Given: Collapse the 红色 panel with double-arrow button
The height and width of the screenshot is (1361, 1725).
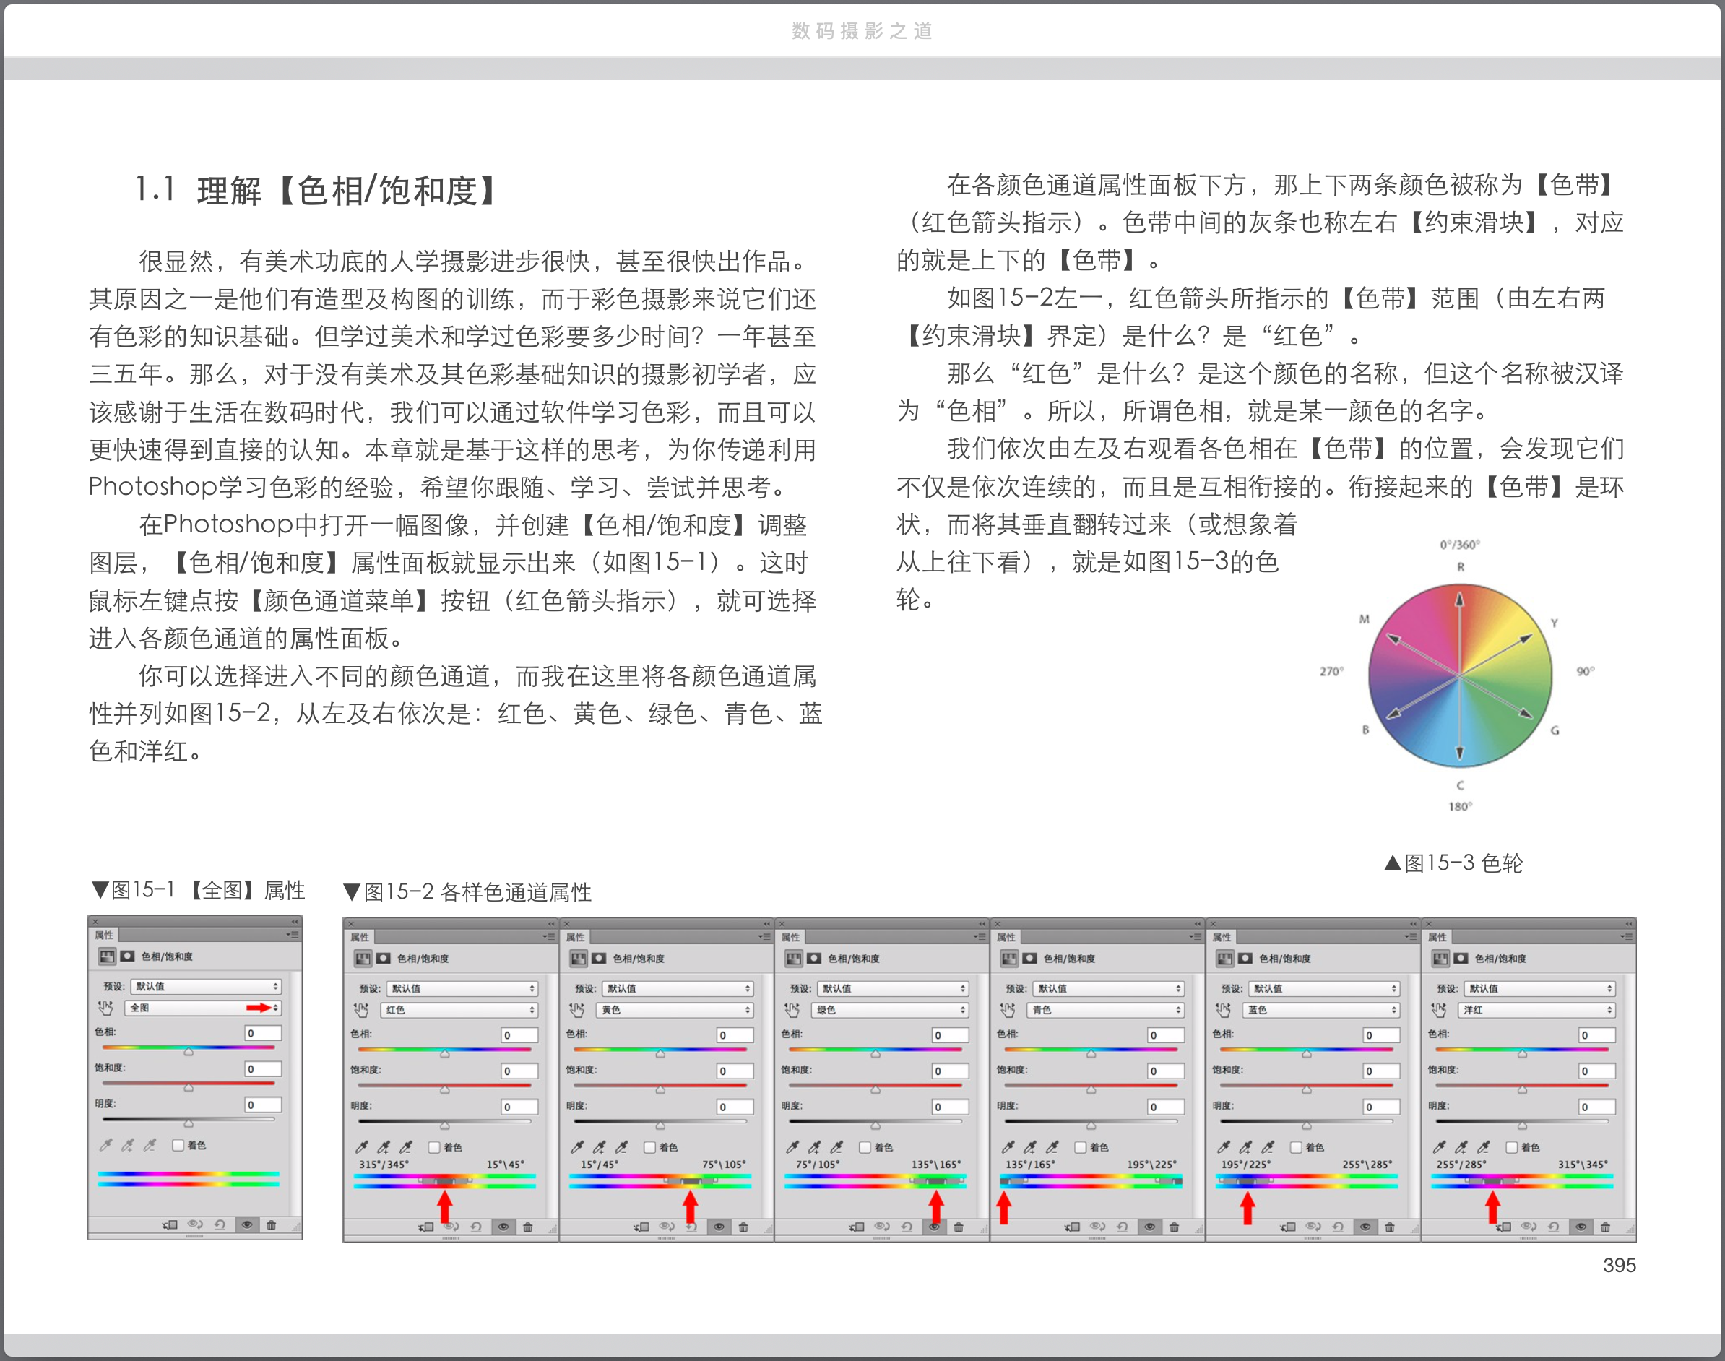Looking at the screenshot, I should [x=550, y=923].
